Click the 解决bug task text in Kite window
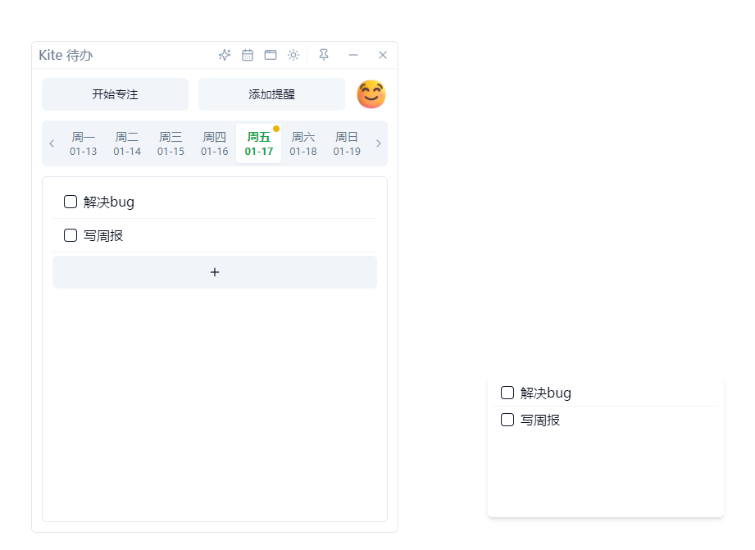755x550 pixels. 109,202
